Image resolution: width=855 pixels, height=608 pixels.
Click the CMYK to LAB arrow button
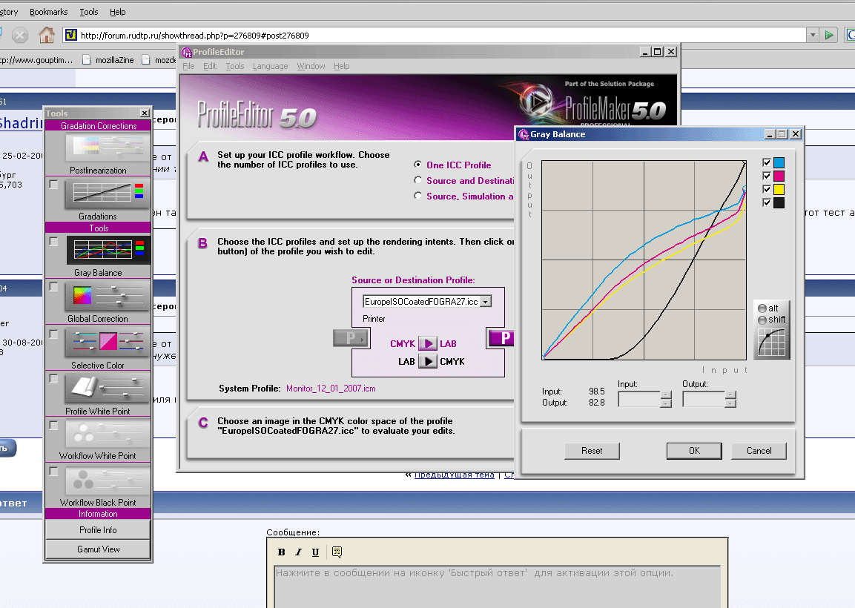point(427,343)
